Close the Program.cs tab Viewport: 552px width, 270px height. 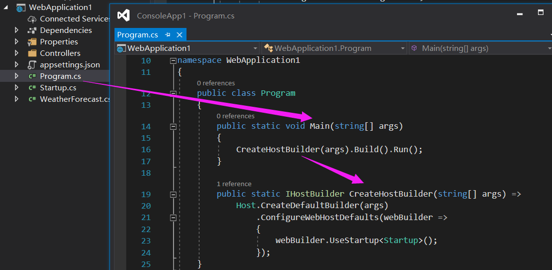point(179,34)
